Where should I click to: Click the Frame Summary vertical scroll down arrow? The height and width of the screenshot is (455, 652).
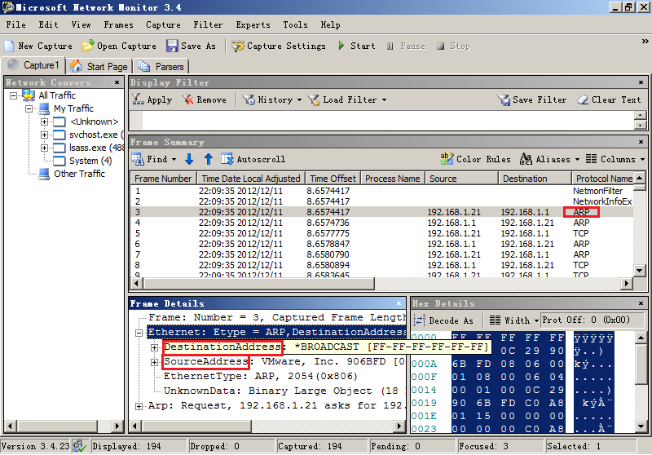click(x=640, y=271)
